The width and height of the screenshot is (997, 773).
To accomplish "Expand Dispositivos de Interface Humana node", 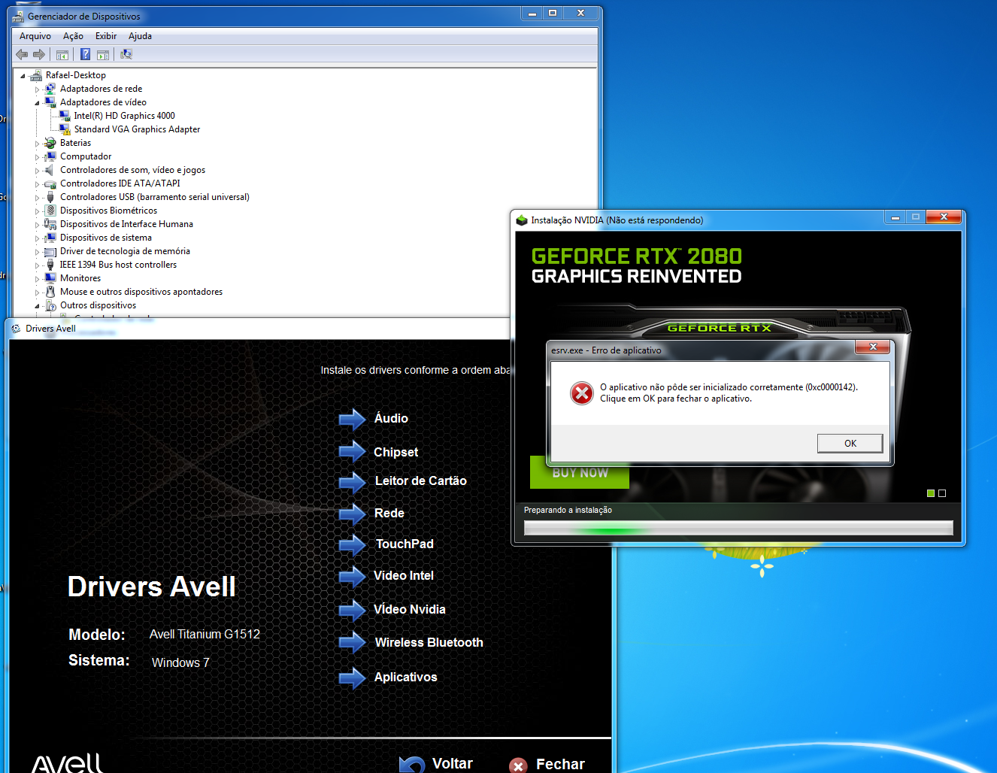I will (x=37, y=225).
